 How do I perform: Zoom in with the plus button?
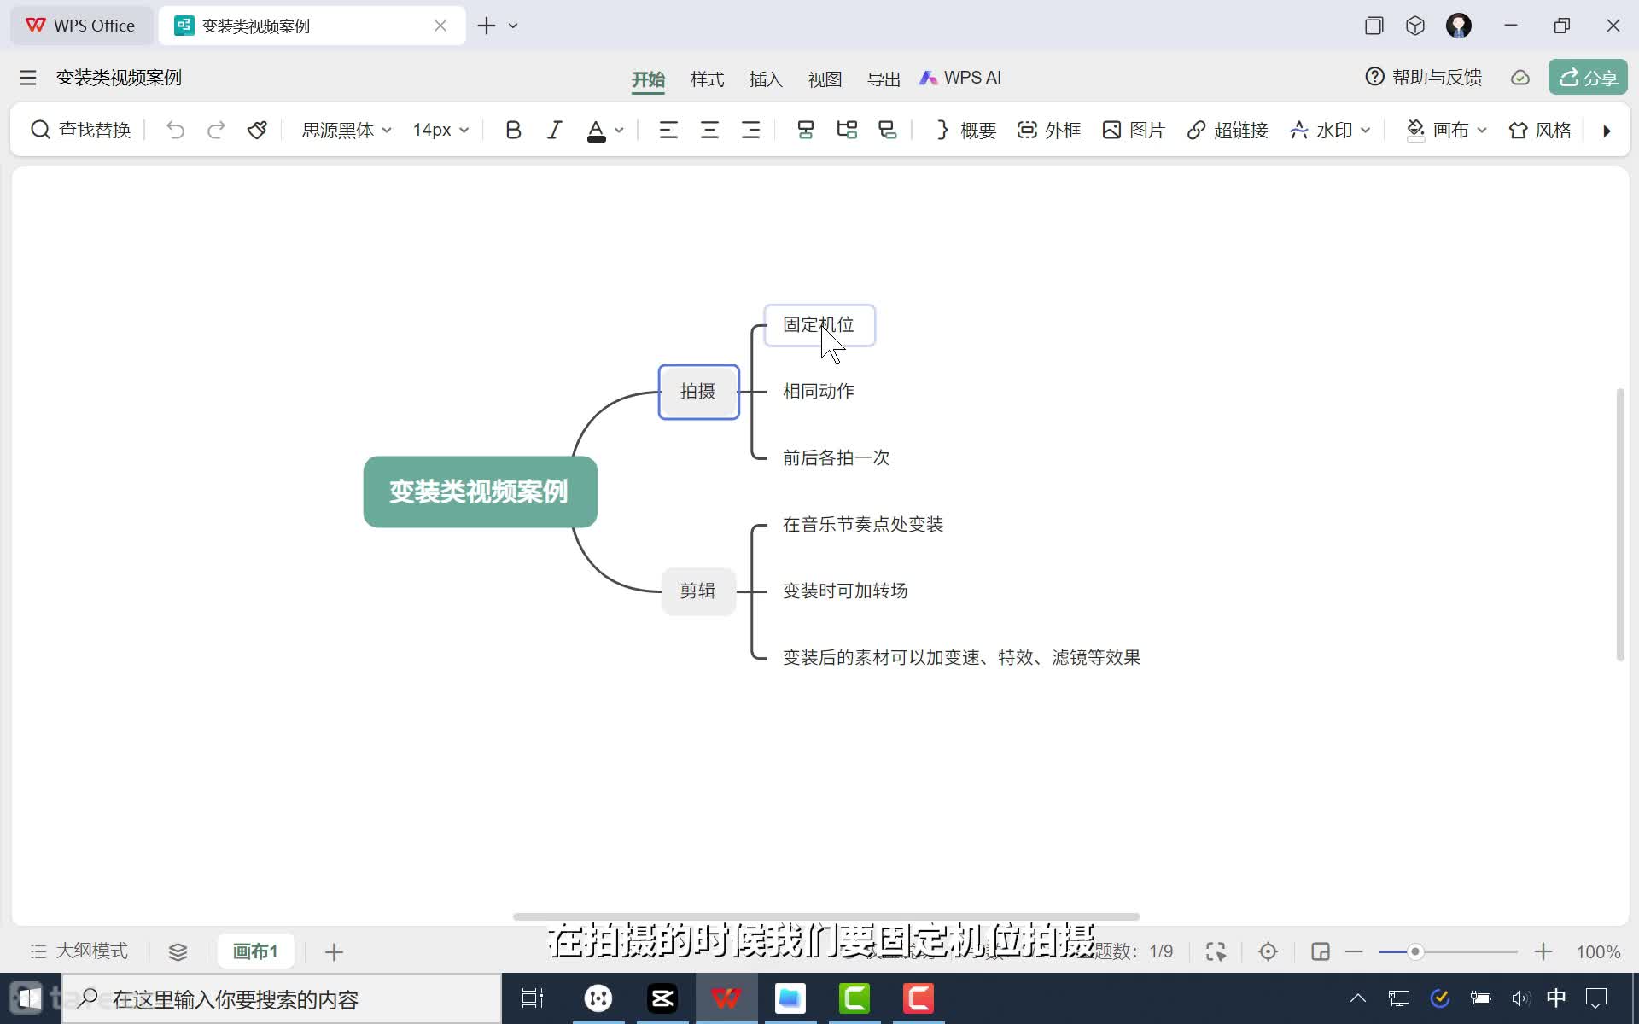point(1543,951)
